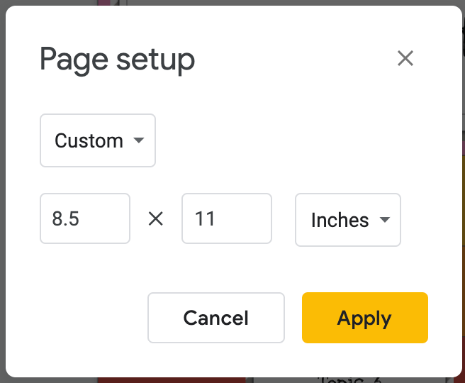Select the Custom label text
Image resolution: width=465 pixels, height=383 pixels.
click(x=89, y=140)
